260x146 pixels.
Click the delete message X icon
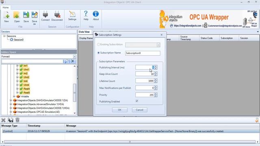(x=3, y=120)
